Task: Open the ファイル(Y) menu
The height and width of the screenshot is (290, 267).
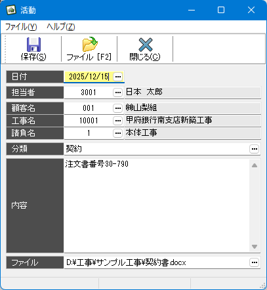Action: (21, 27)
